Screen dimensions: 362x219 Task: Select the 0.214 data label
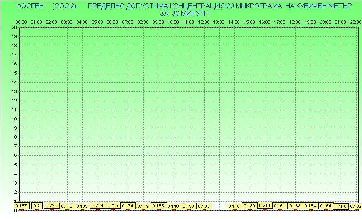tap(265, 205)
